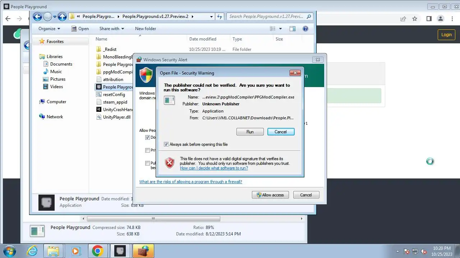The width and height of the screenshot is (460, 258).
Task: Open the Pictures library
Action: tap(58, 79)
